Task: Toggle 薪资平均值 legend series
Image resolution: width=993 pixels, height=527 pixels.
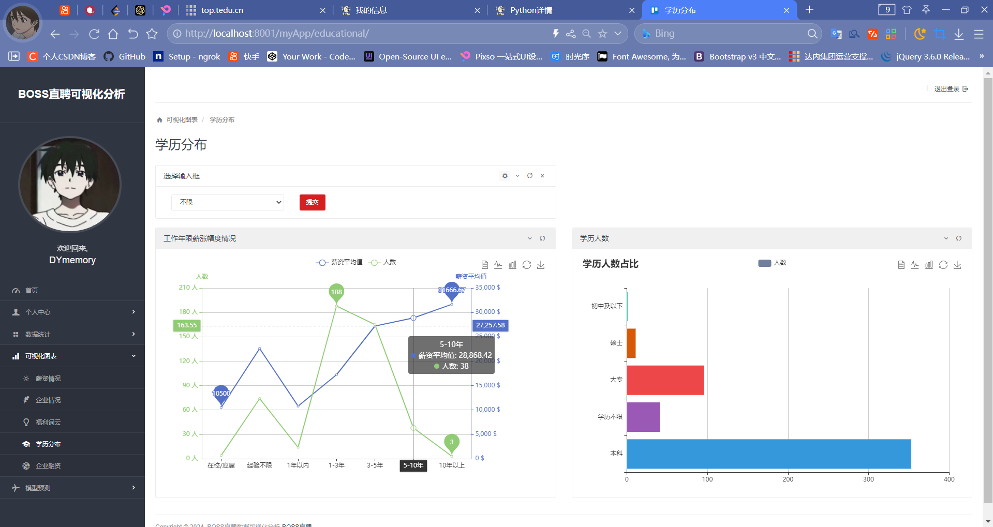Action: click(x=339, y=262)
